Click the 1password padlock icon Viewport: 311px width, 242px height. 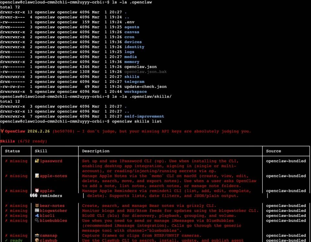click(x=37, y=161)
